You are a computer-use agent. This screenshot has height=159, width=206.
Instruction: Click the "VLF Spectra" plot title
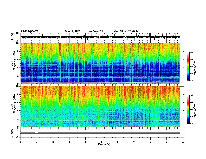pos(29,31)
